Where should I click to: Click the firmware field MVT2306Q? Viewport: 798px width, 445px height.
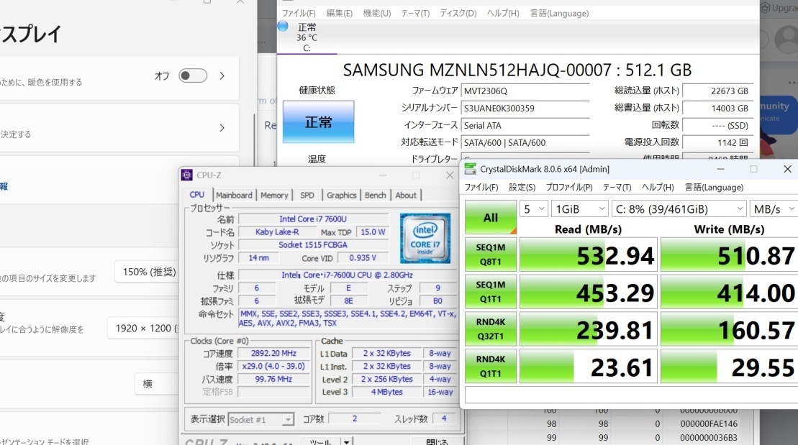(525, 91)
